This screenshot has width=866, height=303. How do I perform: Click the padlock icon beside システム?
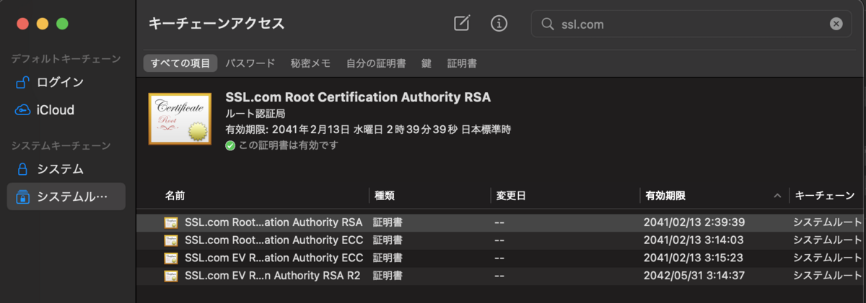click(x=22, y=169)
